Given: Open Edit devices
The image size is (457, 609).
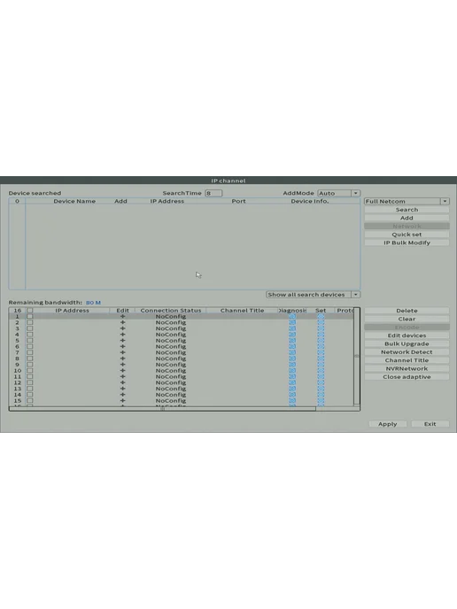Looking at the screenshot, I should pos(407,335).
